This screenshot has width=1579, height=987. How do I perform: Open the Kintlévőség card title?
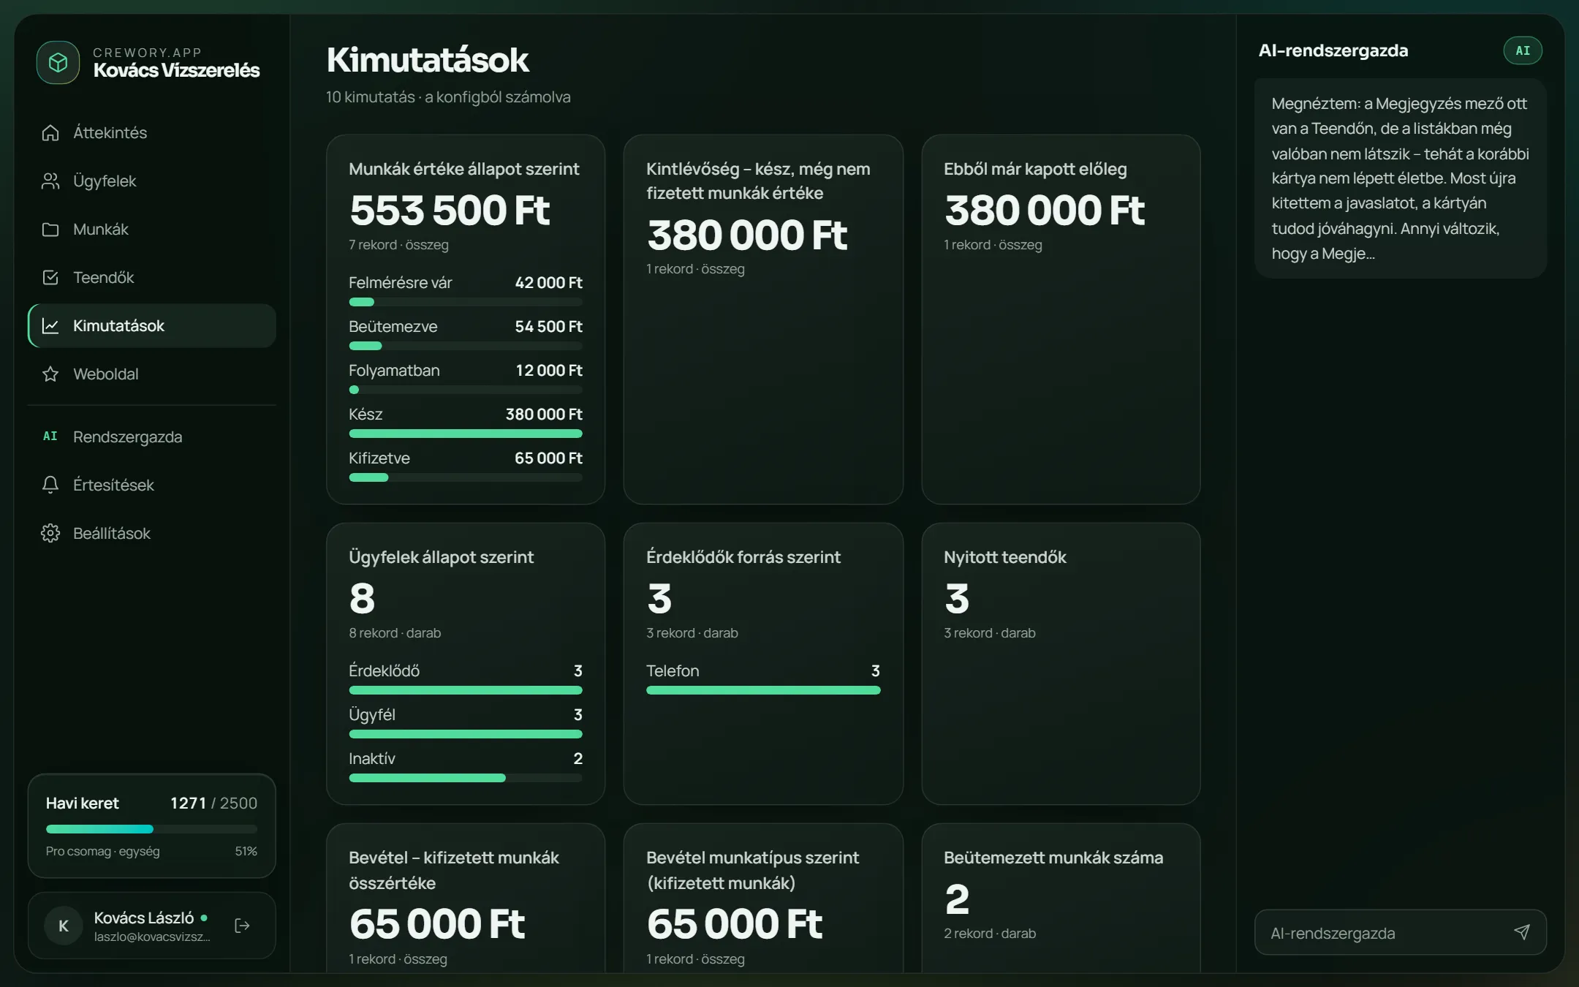[x=758, y=181]
